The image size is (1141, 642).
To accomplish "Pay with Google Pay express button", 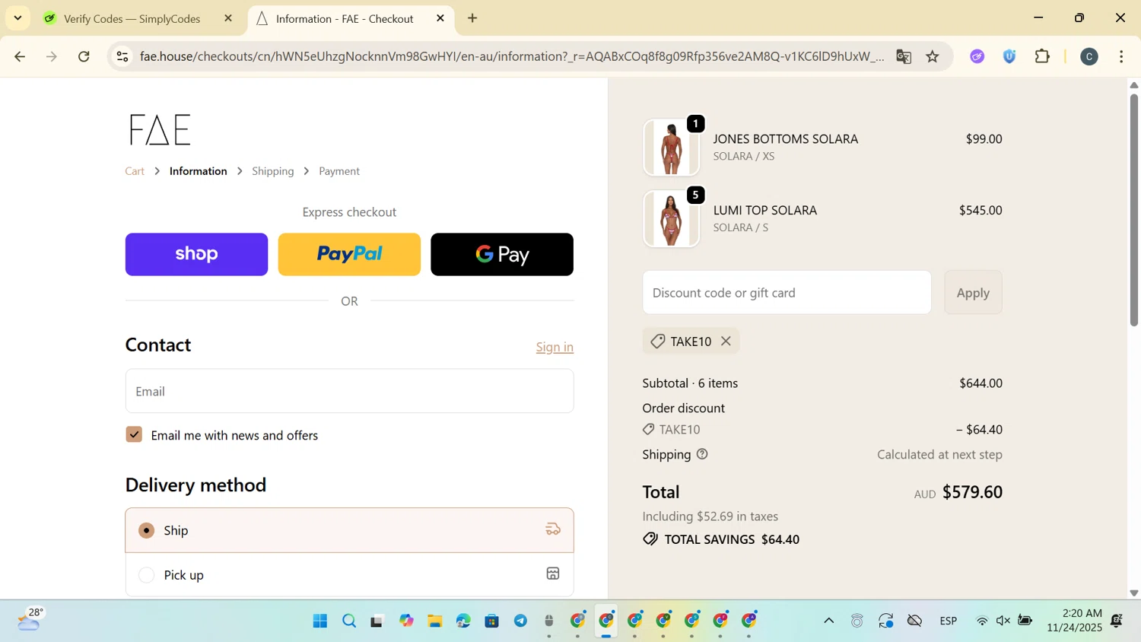I will point(502,254).
